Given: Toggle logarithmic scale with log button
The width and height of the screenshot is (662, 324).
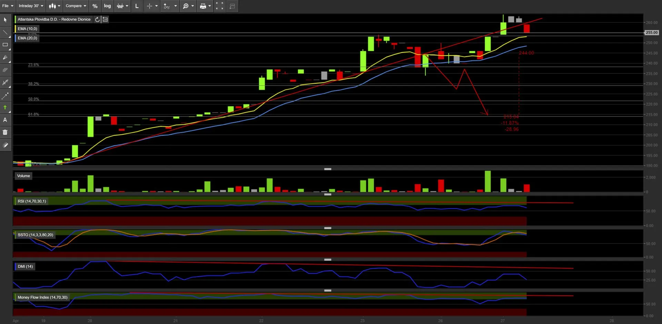Looking at the screenshot, I should 108,6.
